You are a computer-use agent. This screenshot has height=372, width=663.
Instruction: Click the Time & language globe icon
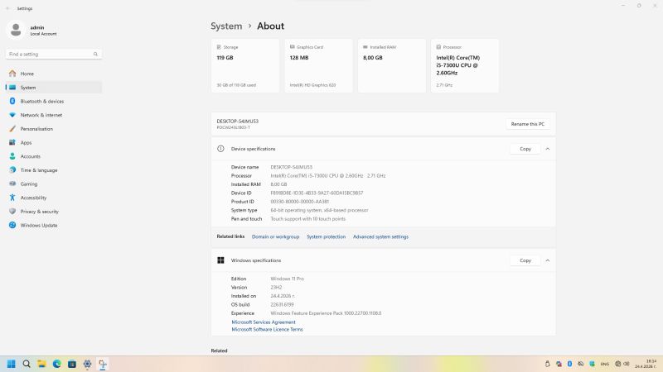coord(12,170)
